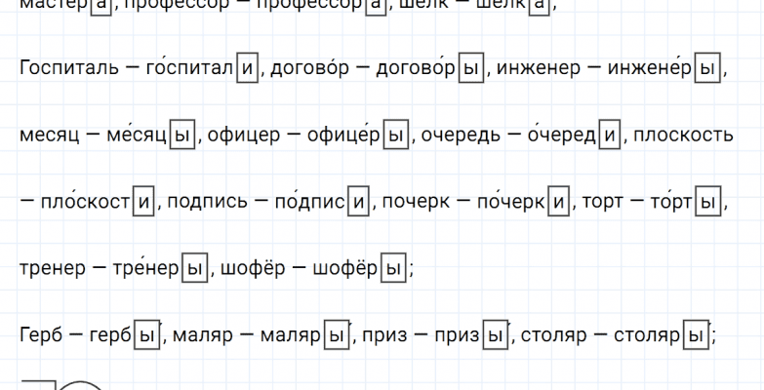Select the boxed «ы» ending of договоры
Screen dimensions: 764x390
coord(470,69)
